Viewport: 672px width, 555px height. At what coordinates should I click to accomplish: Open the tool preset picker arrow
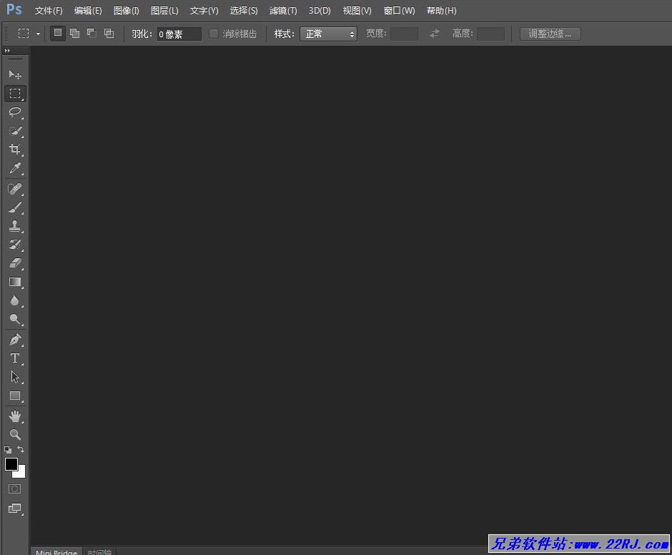[38, 34]
